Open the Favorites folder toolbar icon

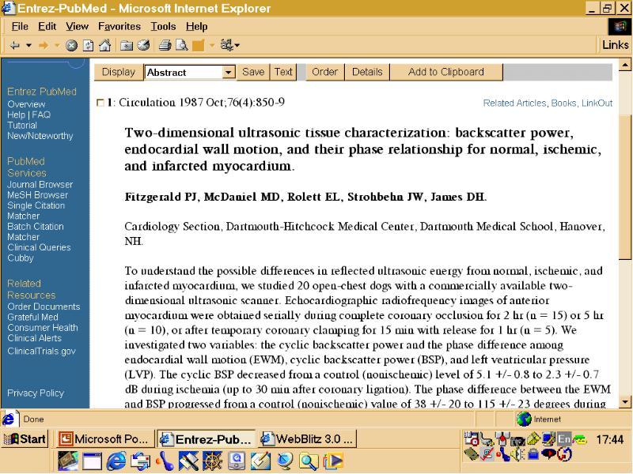click(x=127, y=46)
